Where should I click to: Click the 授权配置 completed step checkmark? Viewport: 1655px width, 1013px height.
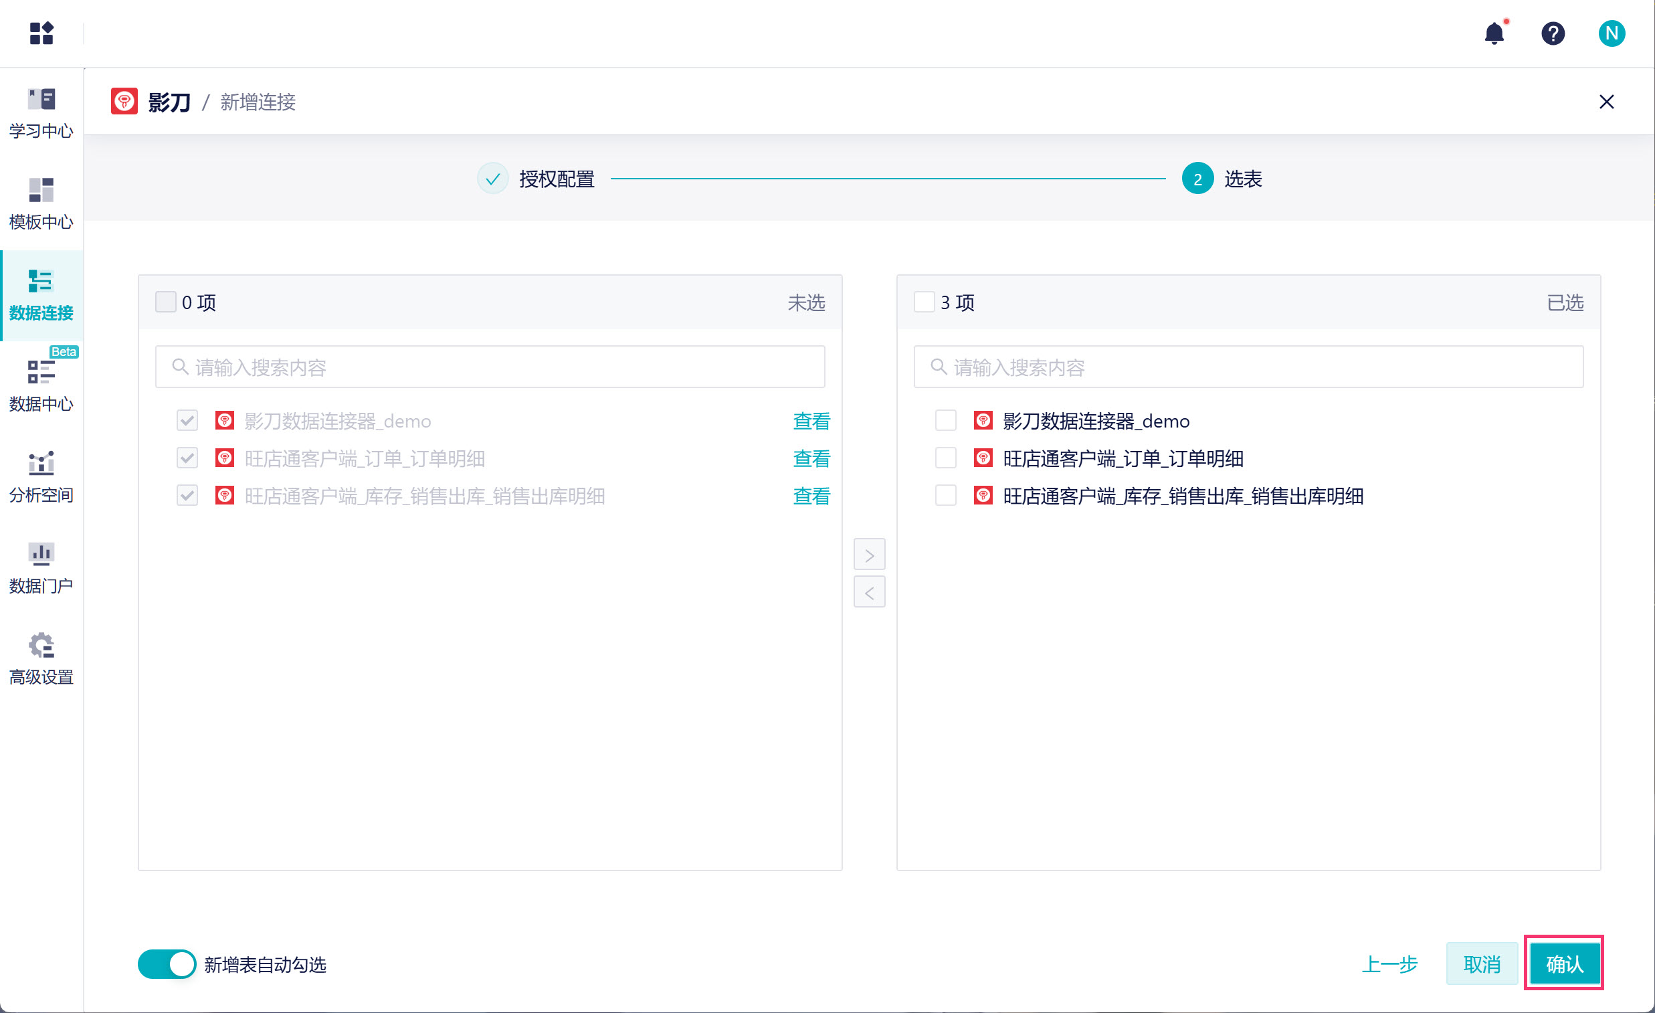[492, 179]
